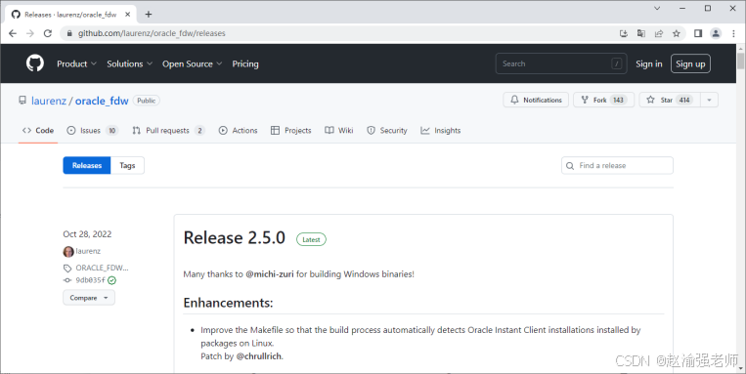Click the Notifications bell button
The width and height of the screenshot is (746, 374).
(x=536, y=100)
